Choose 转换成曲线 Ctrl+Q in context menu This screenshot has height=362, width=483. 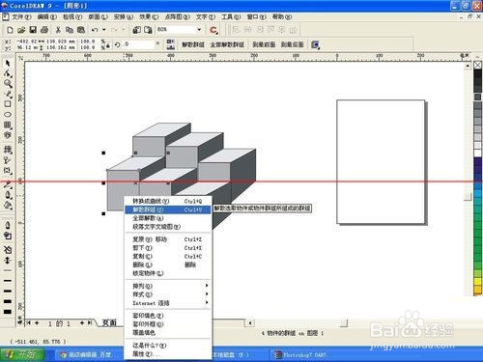coord(167,201)
